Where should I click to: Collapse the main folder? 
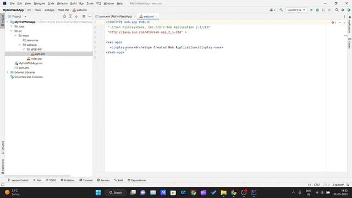pos(16,36)
